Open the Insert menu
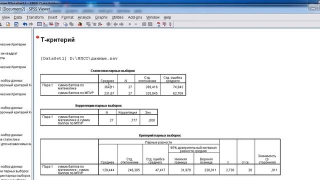 52,17
